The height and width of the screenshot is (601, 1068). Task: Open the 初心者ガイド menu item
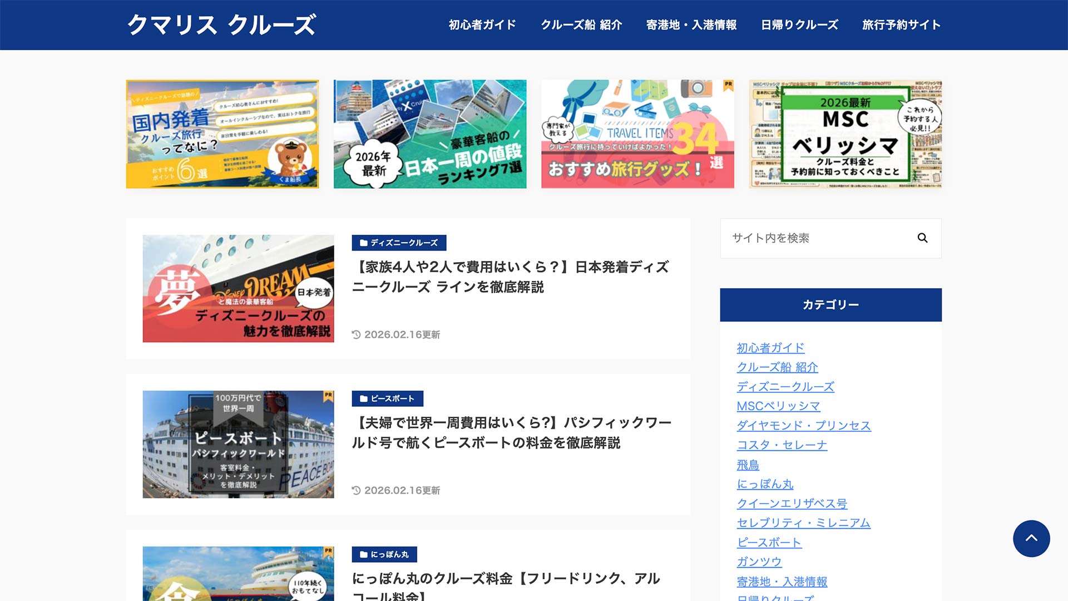click(482, 25)
